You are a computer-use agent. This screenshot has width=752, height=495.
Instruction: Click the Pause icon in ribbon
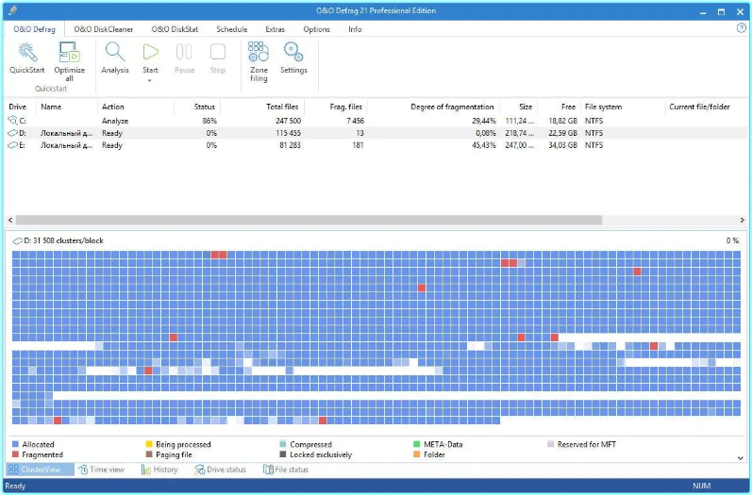click(185, 53)
